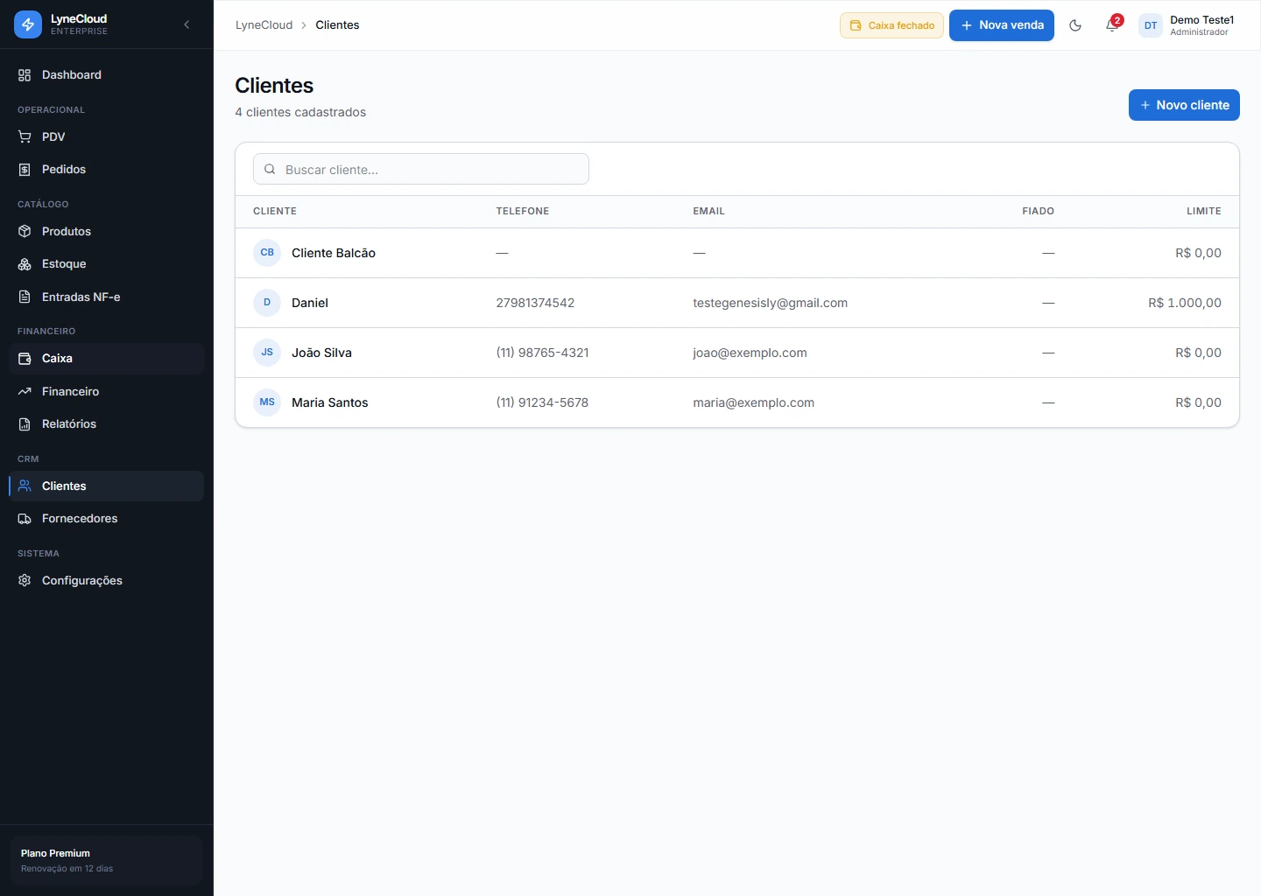Click the Estoque boxes icon

click(x=25, y=264)
